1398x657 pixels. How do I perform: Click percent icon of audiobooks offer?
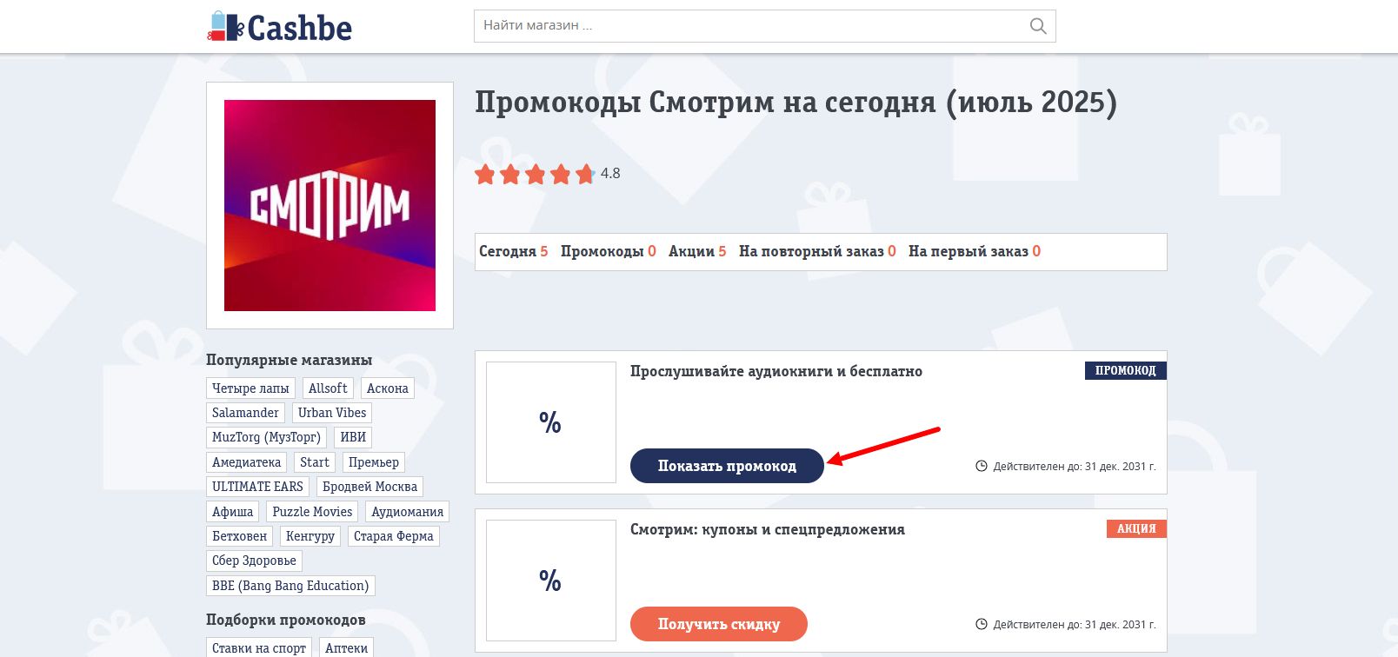550,422
